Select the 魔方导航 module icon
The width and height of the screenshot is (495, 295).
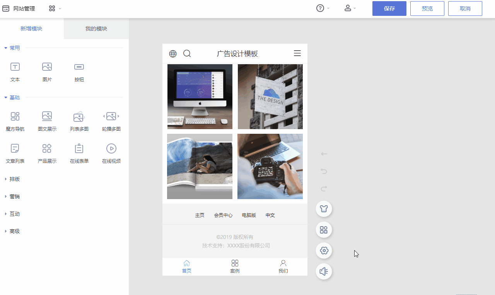tap(15, 116)
